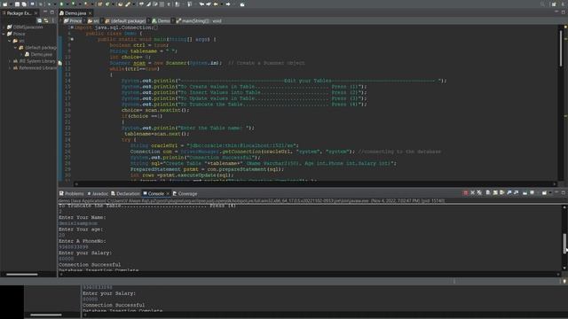Open the Package Explorer view menu
Screen dimensions: 568x319
(53, 20)
